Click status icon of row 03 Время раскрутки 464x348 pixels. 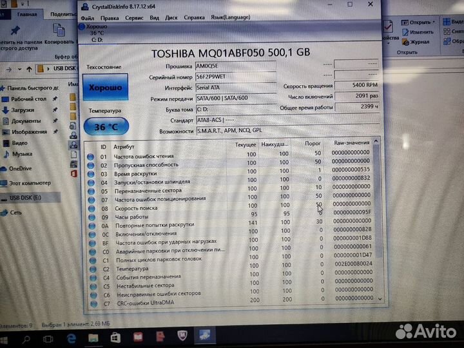[x=91, y=174]
